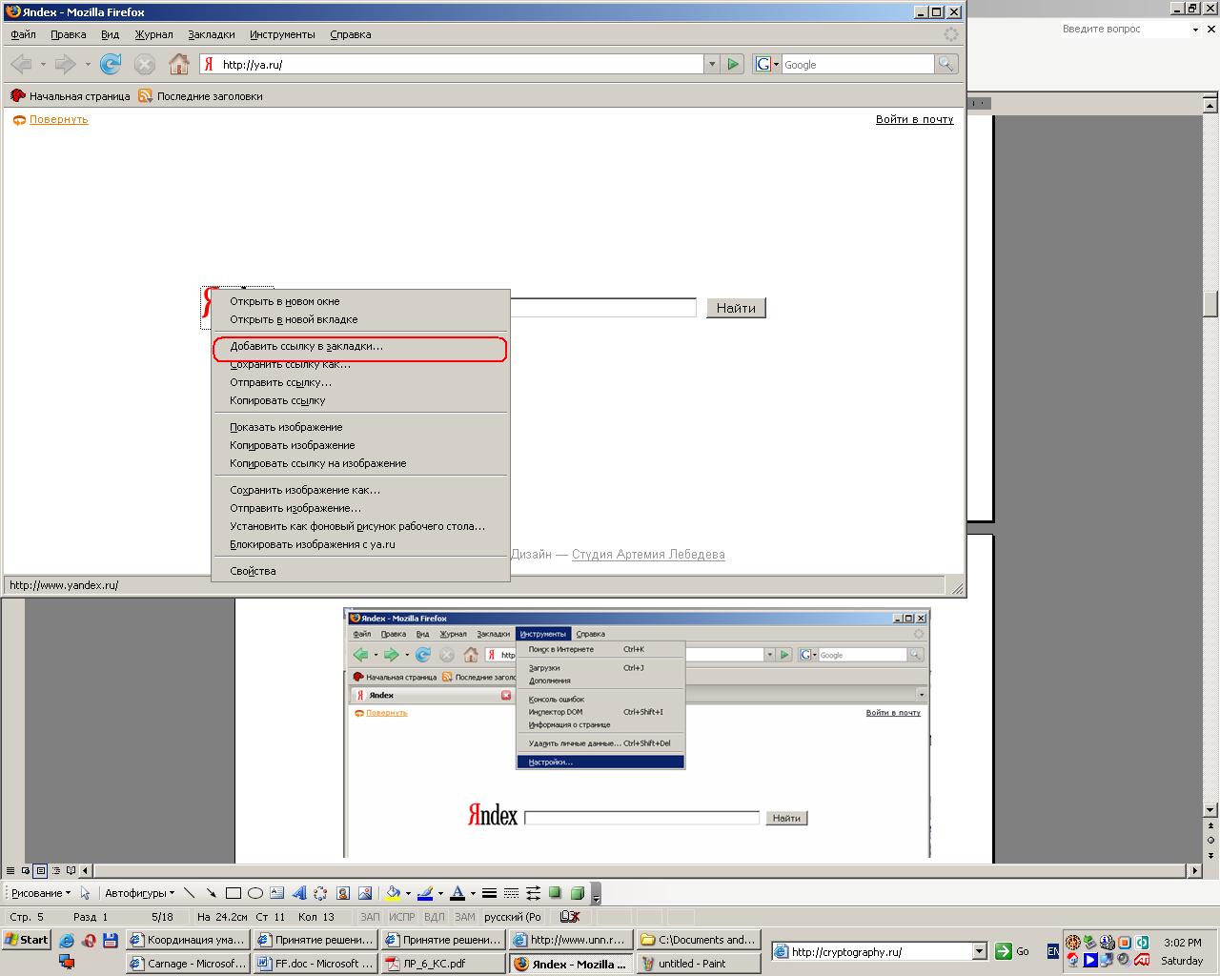Open Firefox Инструменты menu

282,34
